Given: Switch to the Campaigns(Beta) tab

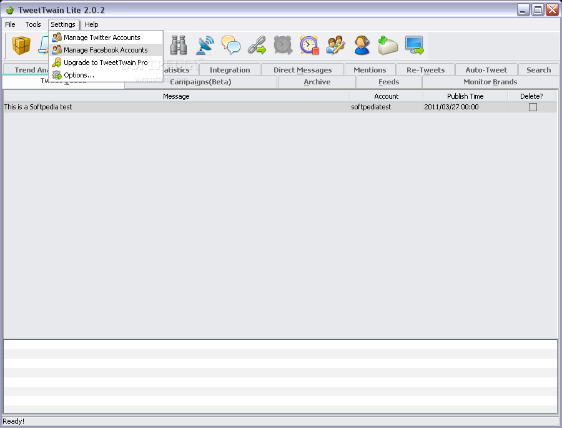Looking at the screenshot, I should point(200,82).
